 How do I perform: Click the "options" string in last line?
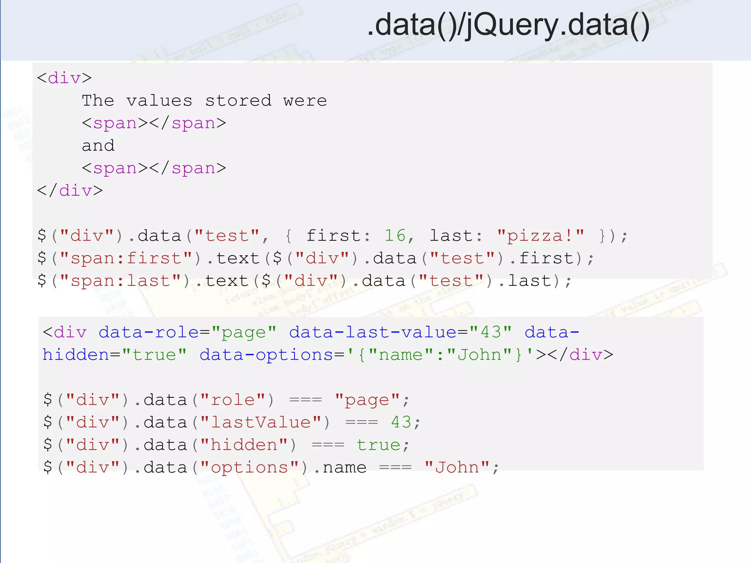(x=249, y=467)
